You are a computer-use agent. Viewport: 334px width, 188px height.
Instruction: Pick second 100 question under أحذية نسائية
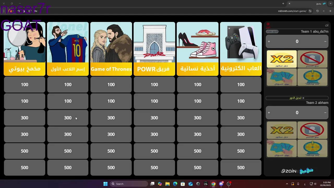pos(198,101)
